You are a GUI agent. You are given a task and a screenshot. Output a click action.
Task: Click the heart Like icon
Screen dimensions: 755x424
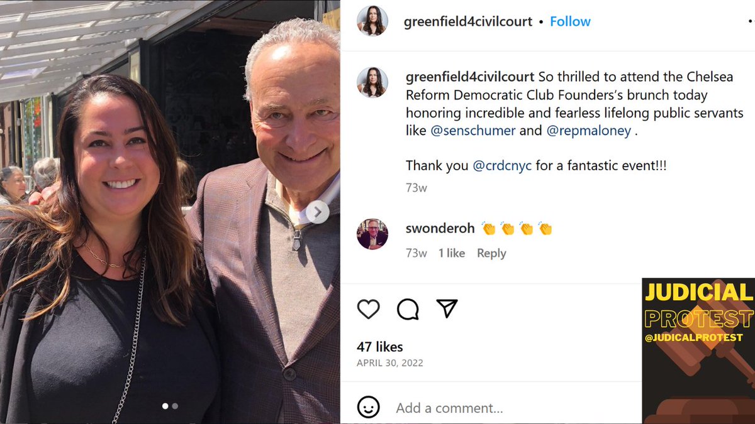(x=369, y=309)
